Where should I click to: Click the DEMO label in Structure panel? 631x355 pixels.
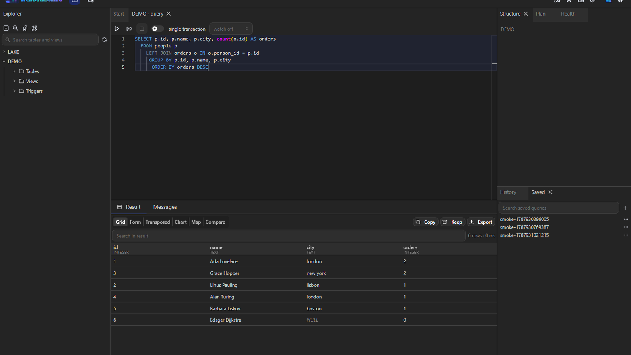tap(507, 29)
